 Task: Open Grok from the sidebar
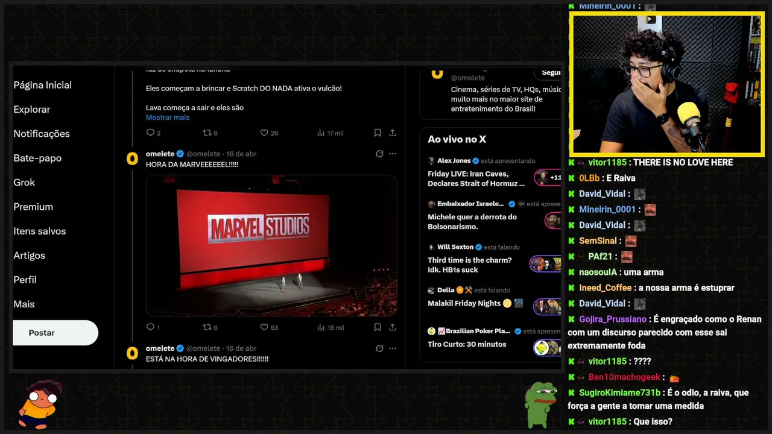tap(24, 182)
